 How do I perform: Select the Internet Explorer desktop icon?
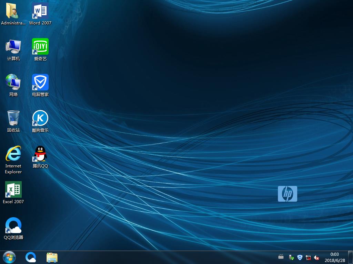tap(13, 154)
